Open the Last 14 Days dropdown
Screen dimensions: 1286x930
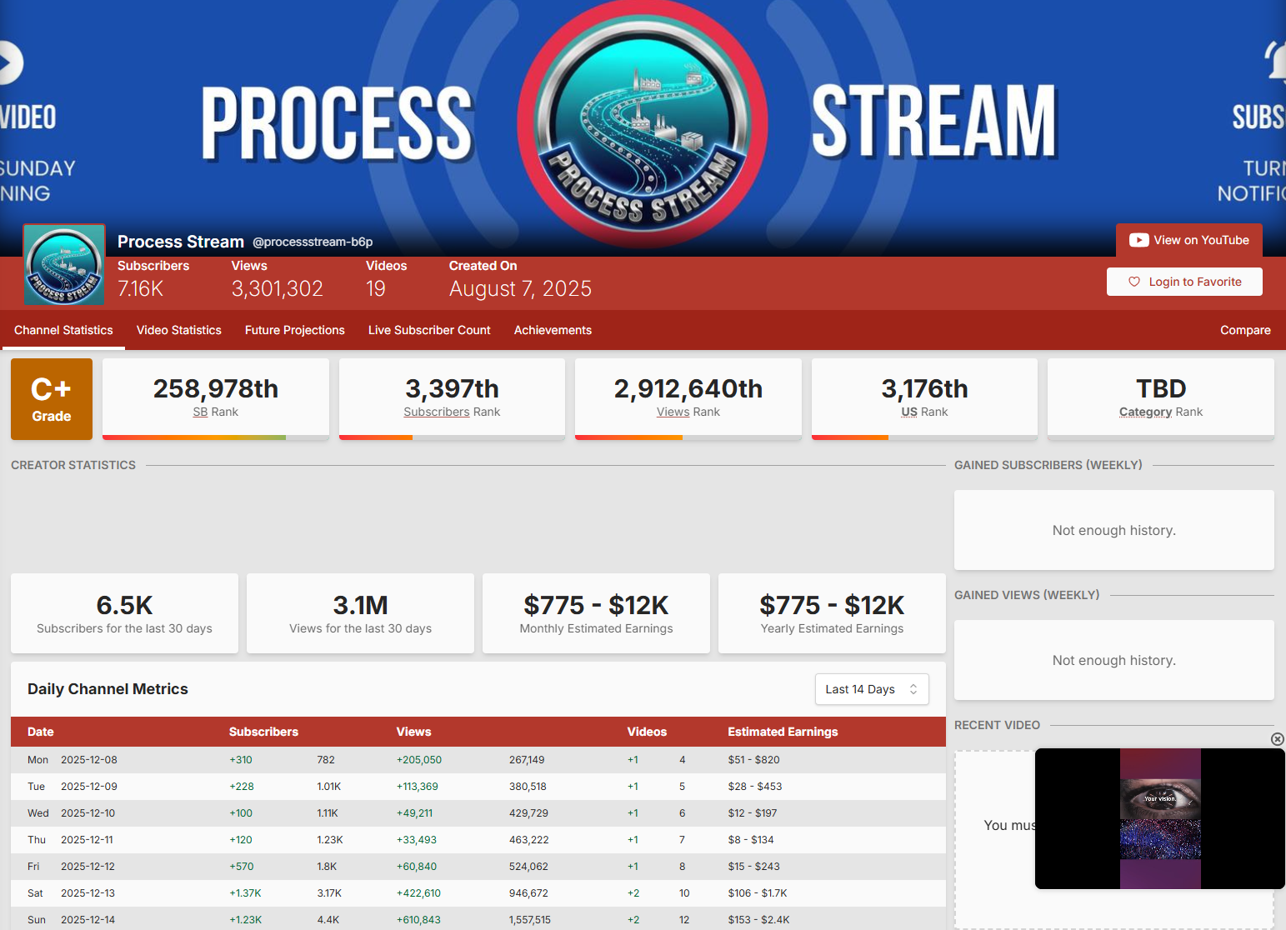[x=871, y=689]
